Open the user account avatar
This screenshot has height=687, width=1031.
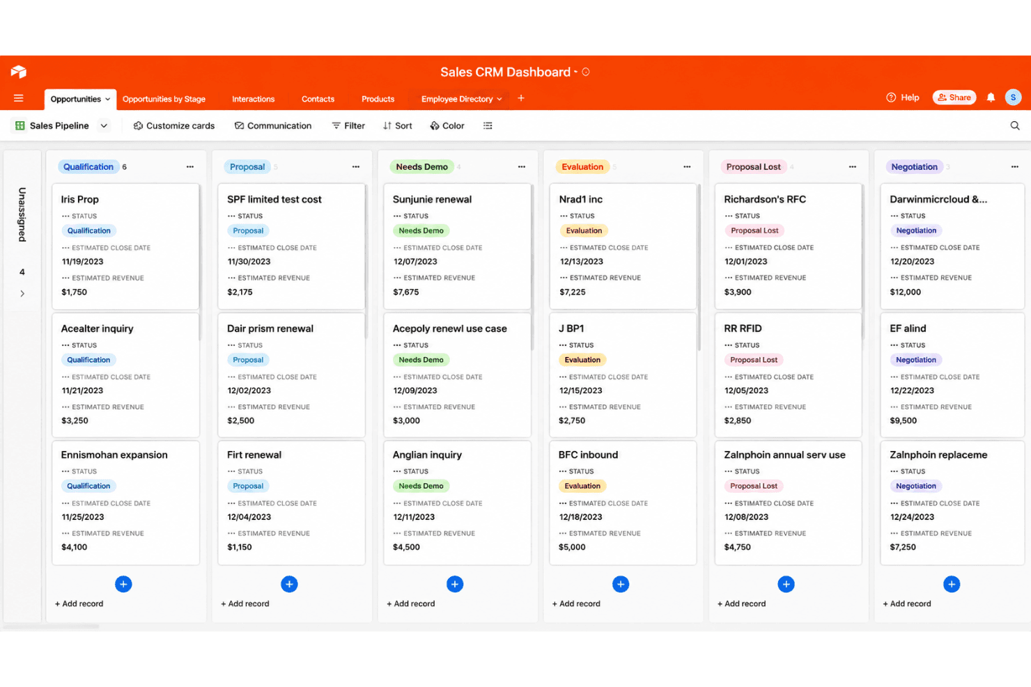click(1013, 97)
